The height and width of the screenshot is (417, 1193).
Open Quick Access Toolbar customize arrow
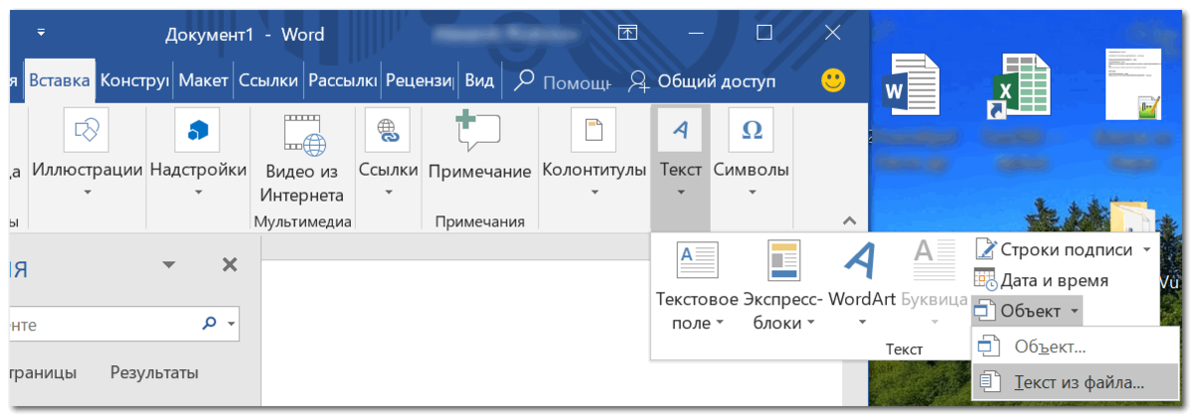click(x=42, y=33)
